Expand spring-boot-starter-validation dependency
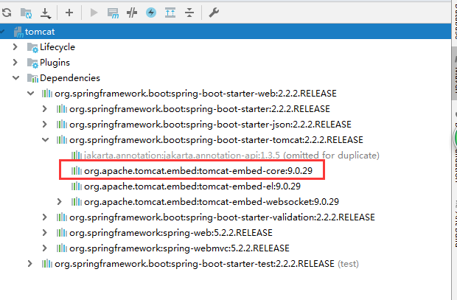 [x=44, y=217]
